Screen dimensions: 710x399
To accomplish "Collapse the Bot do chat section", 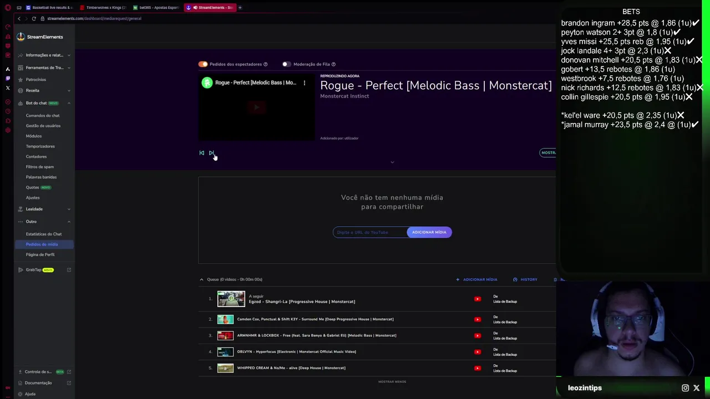I will tap(43, 103).
